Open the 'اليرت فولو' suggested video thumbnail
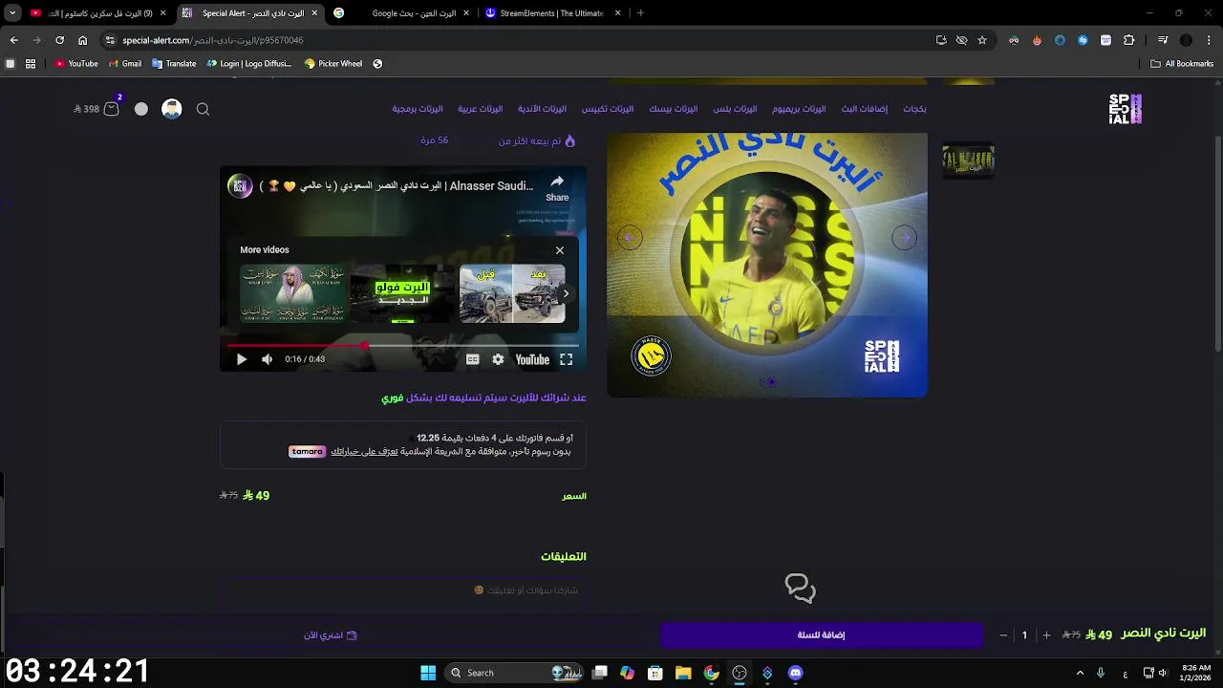Image resolution: width=1223 pixels, height=688 pixels. tap(402, 294)
